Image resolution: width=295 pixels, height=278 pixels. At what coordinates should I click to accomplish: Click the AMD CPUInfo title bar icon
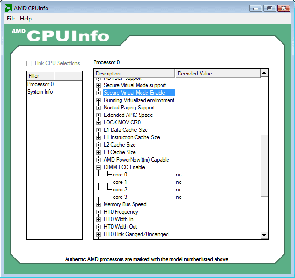[8, 8]
